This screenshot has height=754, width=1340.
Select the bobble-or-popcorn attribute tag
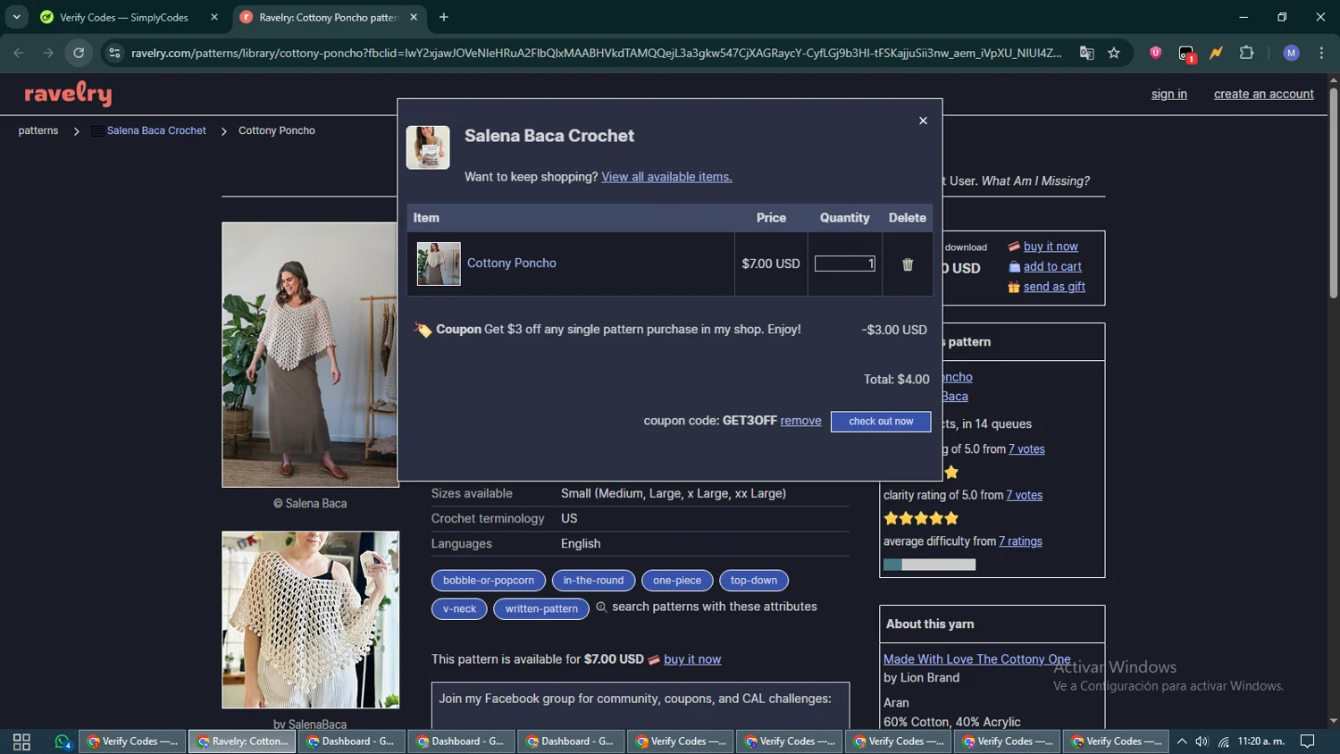[x=489, y=581]
